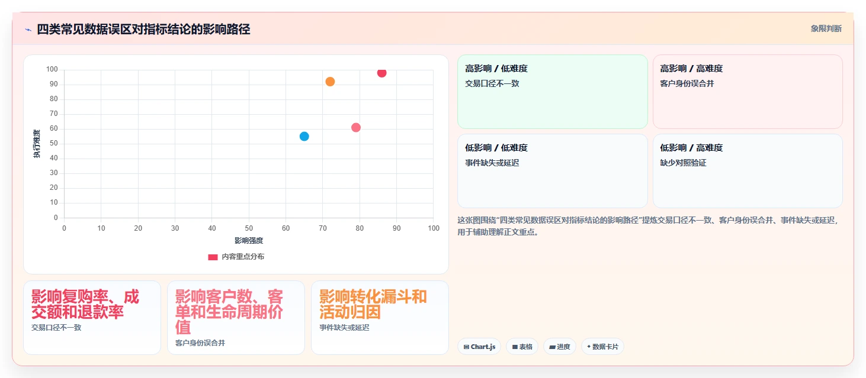Click the orange scatter data point
Viewport: 866px width, 378px height.
(330, 82)
